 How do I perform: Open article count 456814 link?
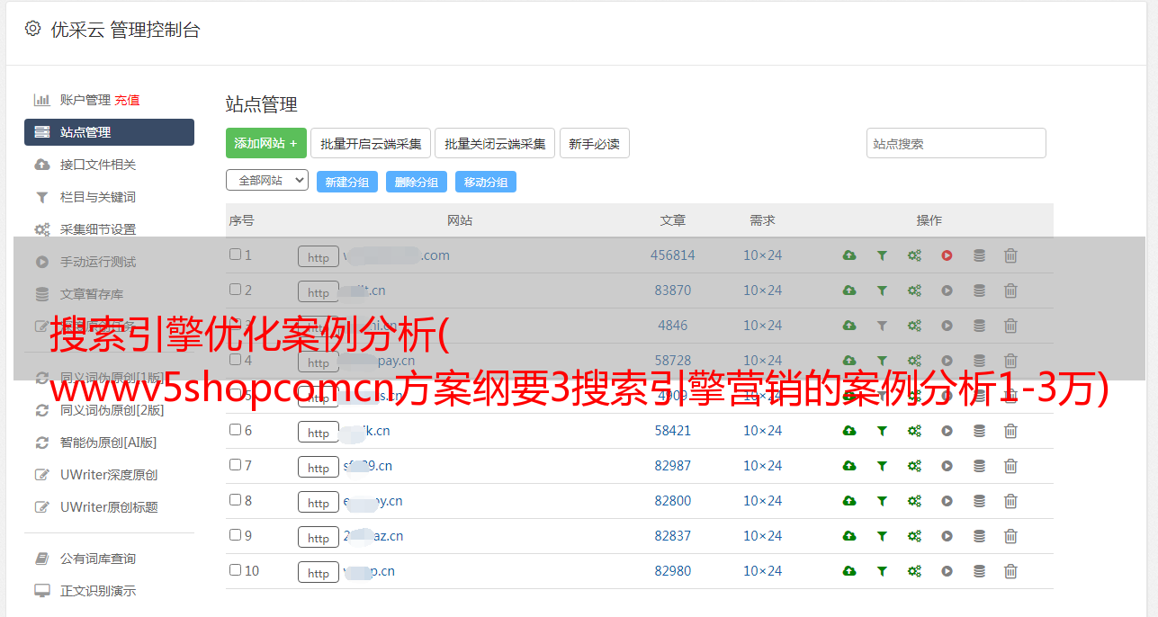(x=673, y=255)
